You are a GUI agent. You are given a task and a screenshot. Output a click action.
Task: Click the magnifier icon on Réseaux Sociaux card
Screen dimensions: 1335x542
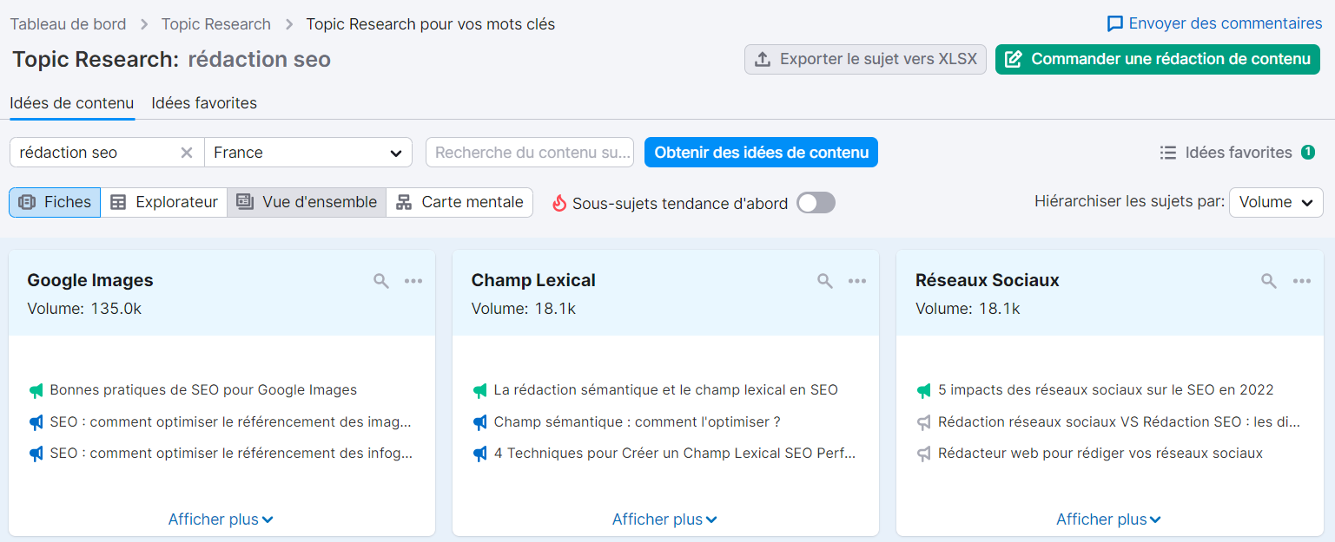[x=1268, y=280]
